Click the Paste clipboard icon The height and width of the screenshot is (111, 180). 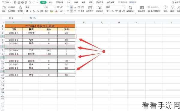point(4,7)
